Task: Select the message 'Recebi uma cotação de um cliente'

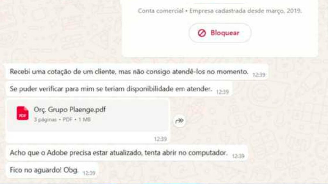Action: click(137, 72)
